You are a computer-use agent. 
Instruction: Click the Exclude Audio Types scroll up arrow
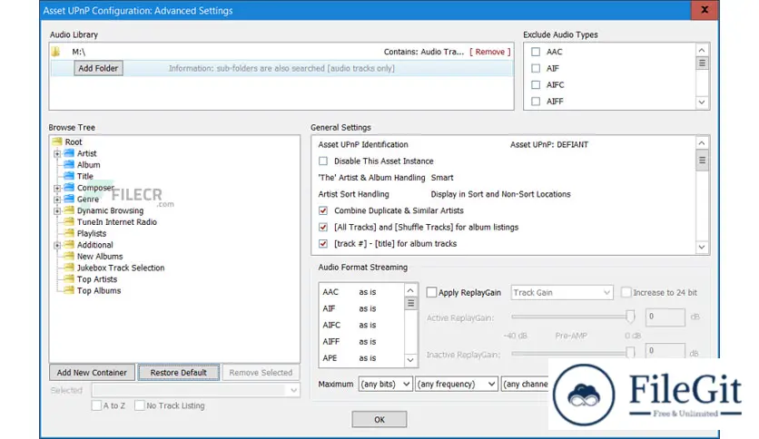tap(702, 50)
